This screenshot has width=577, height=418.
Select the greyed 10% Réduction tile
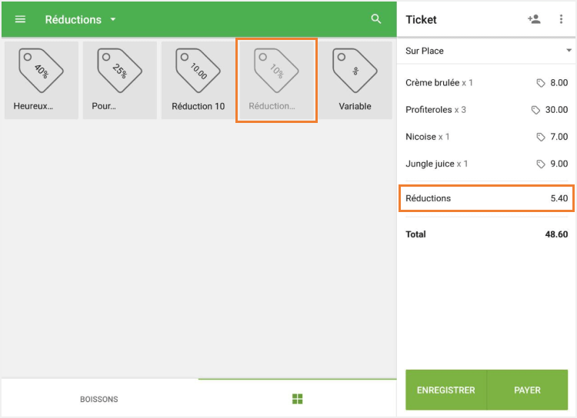(x=276, y=80)
